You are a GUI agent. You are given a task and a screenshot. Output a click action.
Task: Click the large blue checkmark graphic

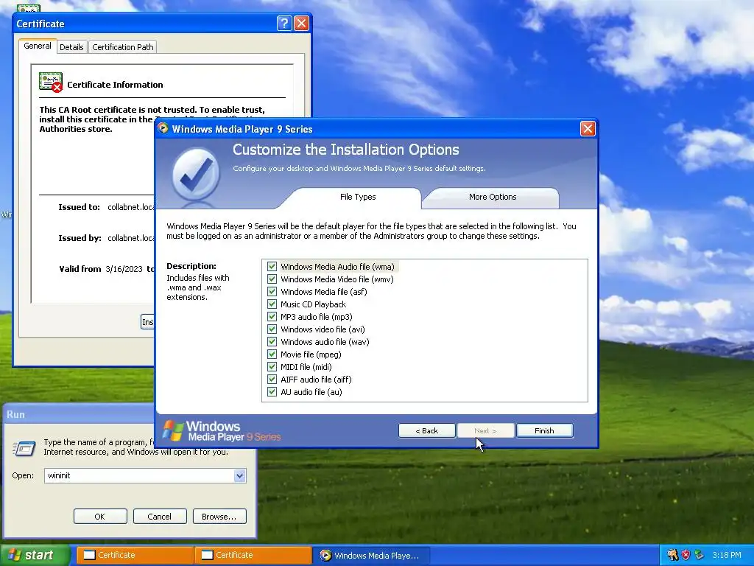coord(196,175)
